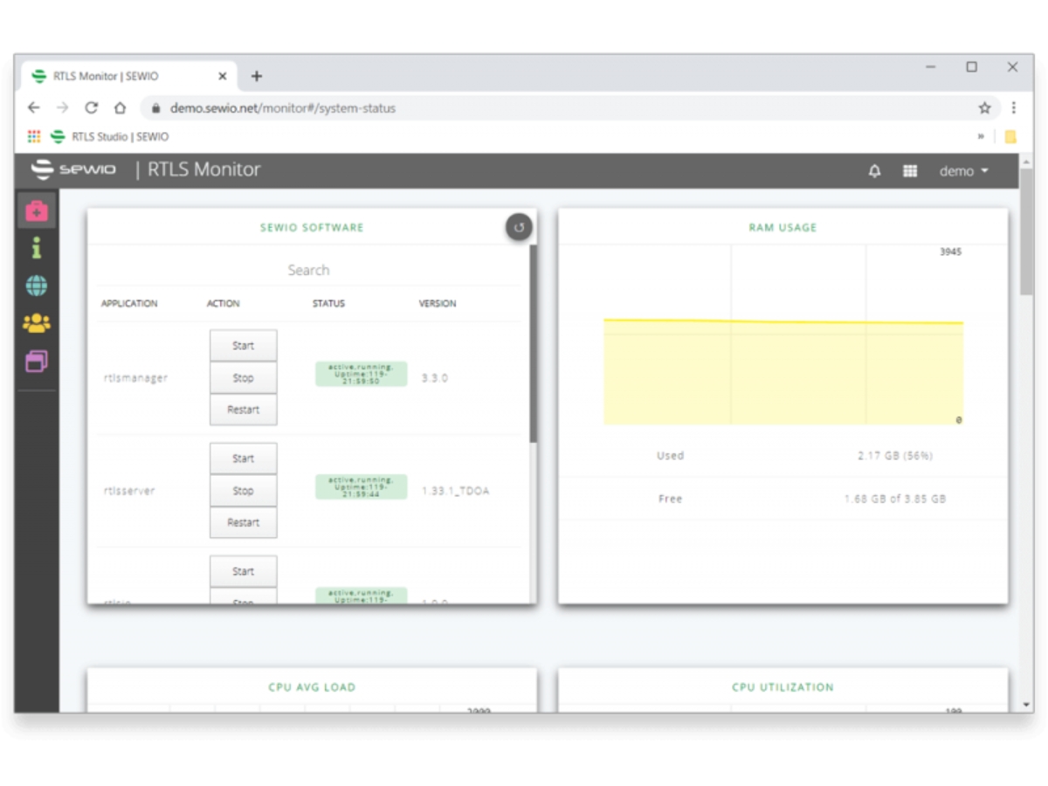Click the notification bell icon
Screen dimensions: 1048x786
(x=874, y=171)
